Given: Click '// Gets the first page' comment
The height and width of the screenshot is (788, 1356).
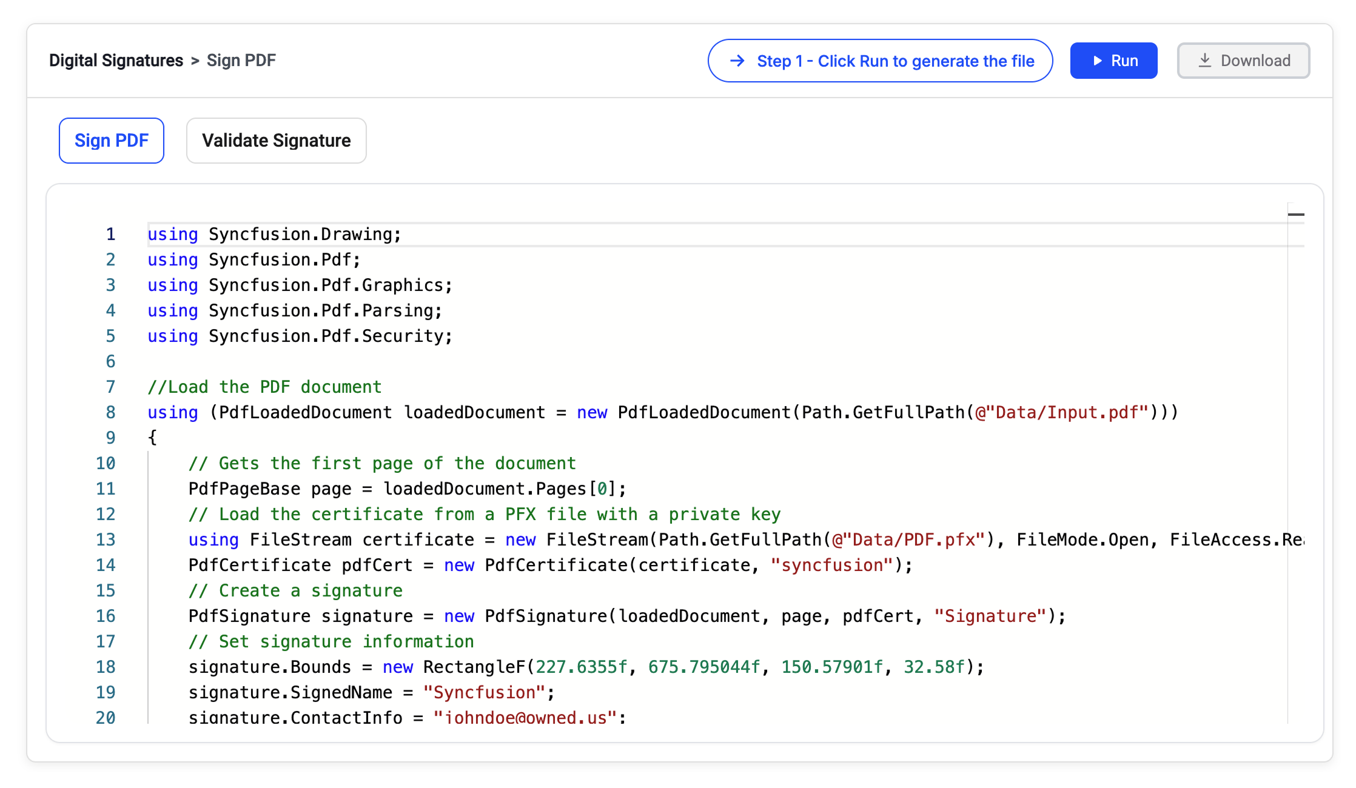Looking at the screenshot, I should (382, 463).
